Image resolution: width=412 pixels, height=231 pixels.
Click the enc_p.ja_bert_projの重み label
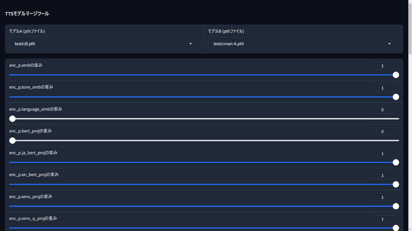(33, 153)
